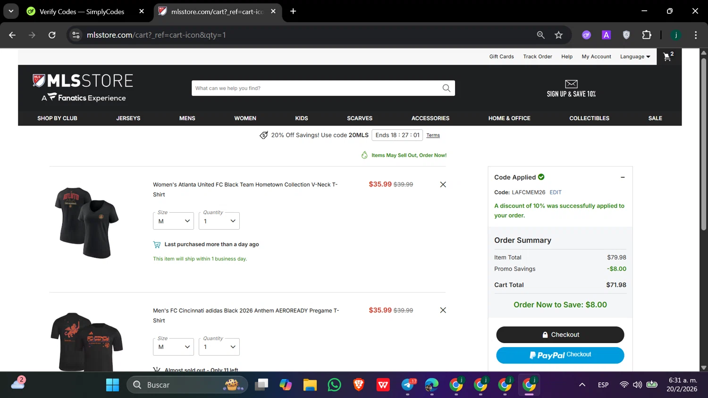
Task: Remove the Atlanta United T-Shirt from cart
Action: (443, 184)
